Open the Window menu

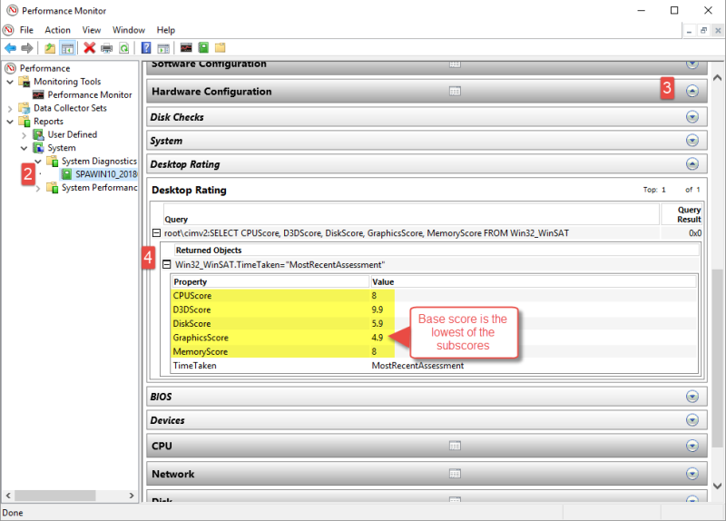129,30
